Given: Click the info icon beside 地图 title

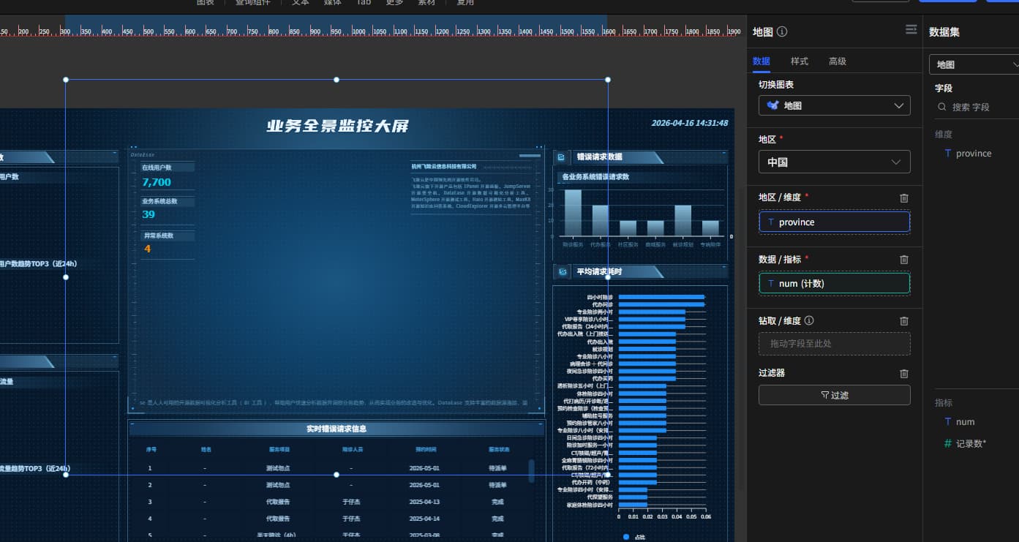Looking at the screenshot, I should [x=782, y=32].
